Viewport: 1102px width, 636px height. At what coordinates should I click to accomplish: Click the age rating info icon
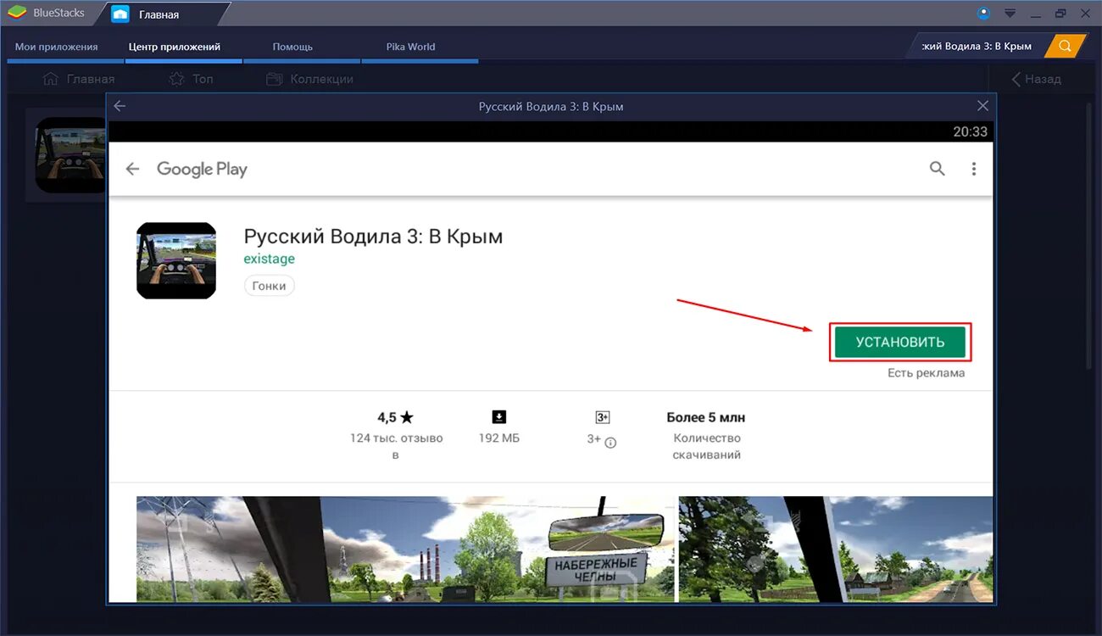(610, 442)
